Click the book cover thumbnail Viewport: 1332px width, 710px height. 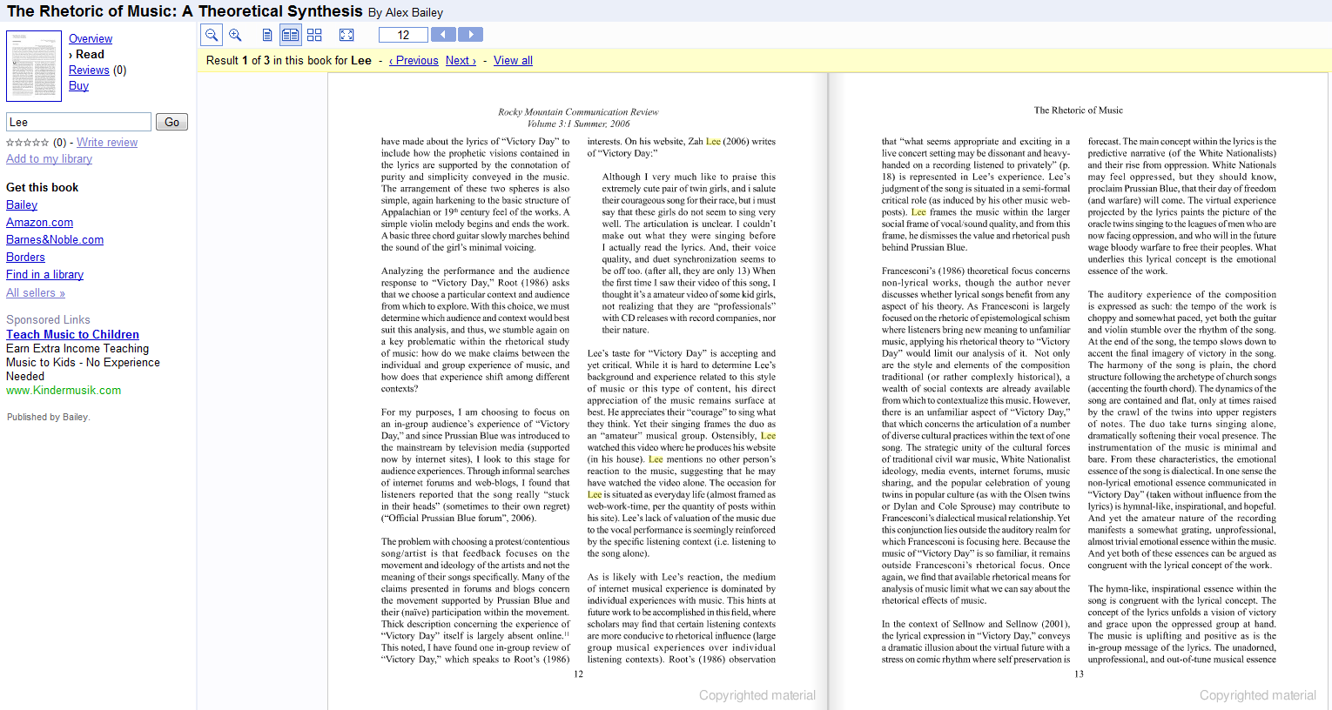coord(34,66)
